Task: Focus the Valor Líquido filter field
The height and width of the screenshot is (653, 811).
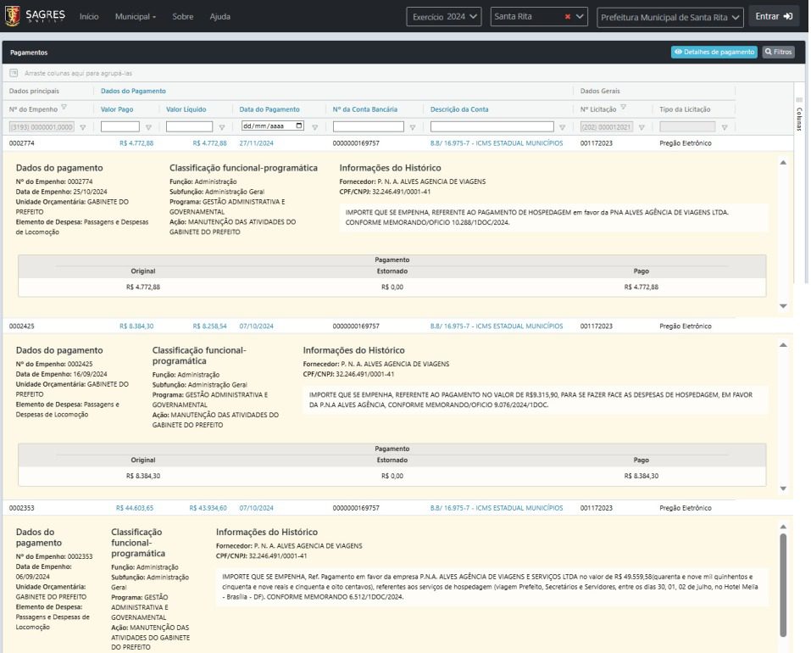Action: coord(189,126)
